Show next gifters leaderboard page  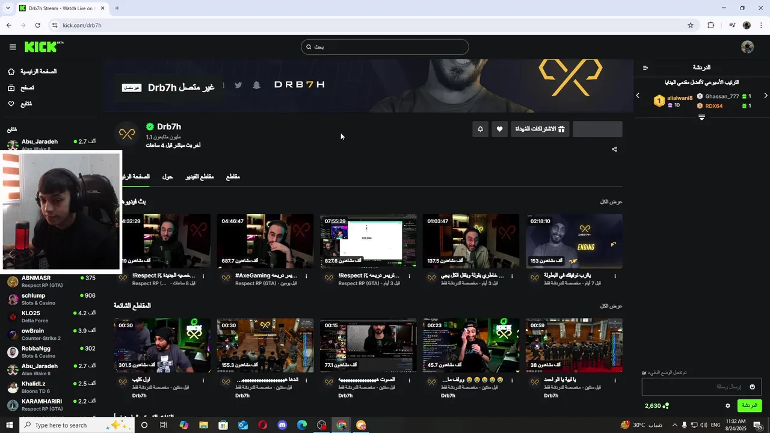(x=765, y=96)
